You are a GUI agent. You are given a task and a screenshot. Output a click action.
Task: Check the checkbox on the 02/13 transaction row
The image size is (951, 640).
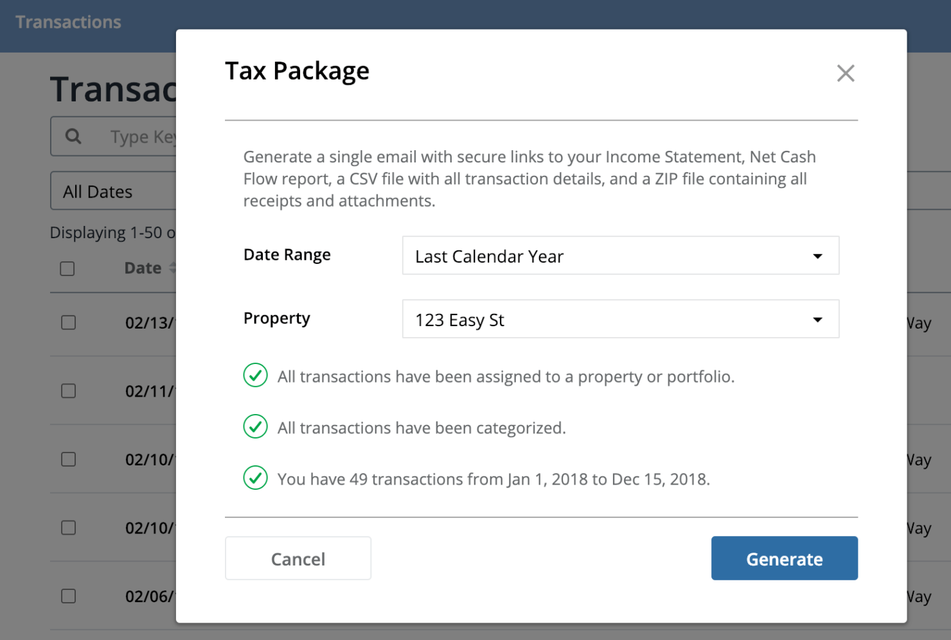(67, 323)
